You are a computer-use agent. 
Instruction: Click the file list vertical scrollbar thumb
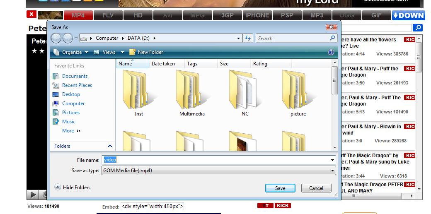coord(334,80)
